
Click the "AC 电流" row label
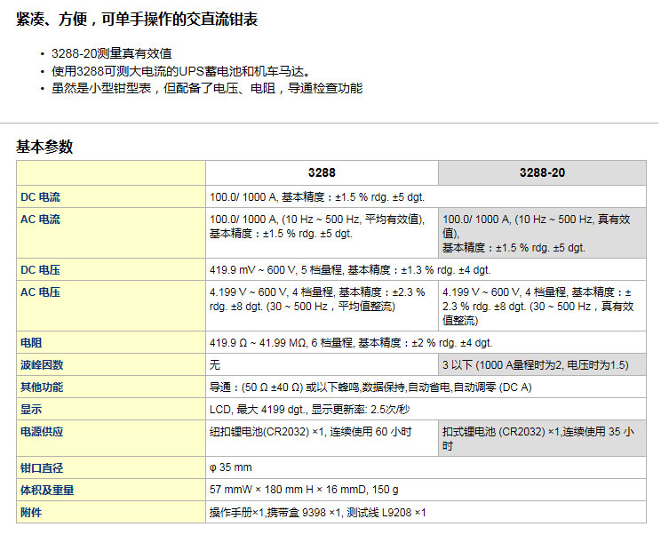point(41,220)
